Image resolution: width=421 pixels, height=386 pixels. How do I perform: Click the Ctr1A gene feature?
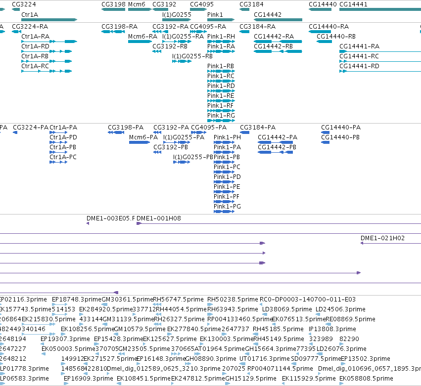coord(49,20)
